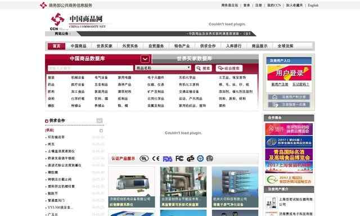Click the 医疗设备 category link
Image resolution: width=360 pixels, height=216 pixels.
tap(78, 85)
